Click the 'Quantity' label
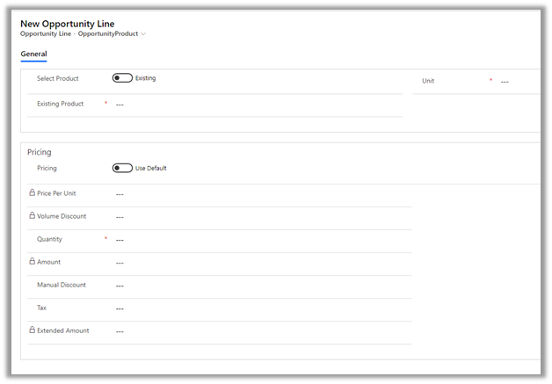The image size is (552, 384). tap(49, 239)
